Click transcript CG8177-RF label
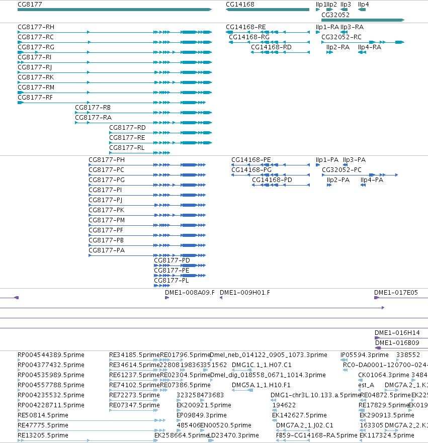The height and width of the screenshot is (443, 428). (x=35, y=98)
